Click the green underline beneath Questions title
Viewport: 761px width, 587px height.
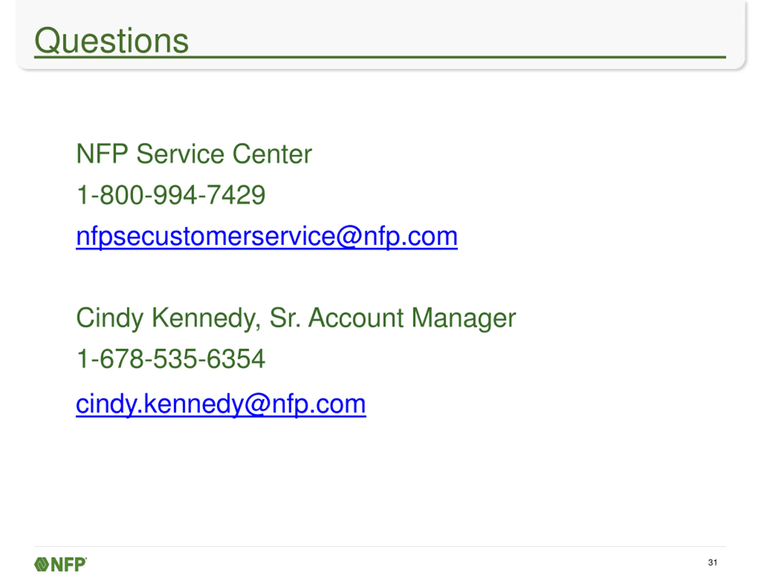click(380, 57)
